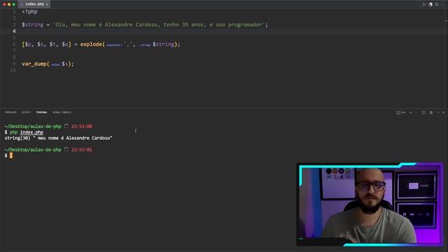Open the new terminal launch profile dropdown
Viewport: 448px width, 252px height.
pos(416,113)
